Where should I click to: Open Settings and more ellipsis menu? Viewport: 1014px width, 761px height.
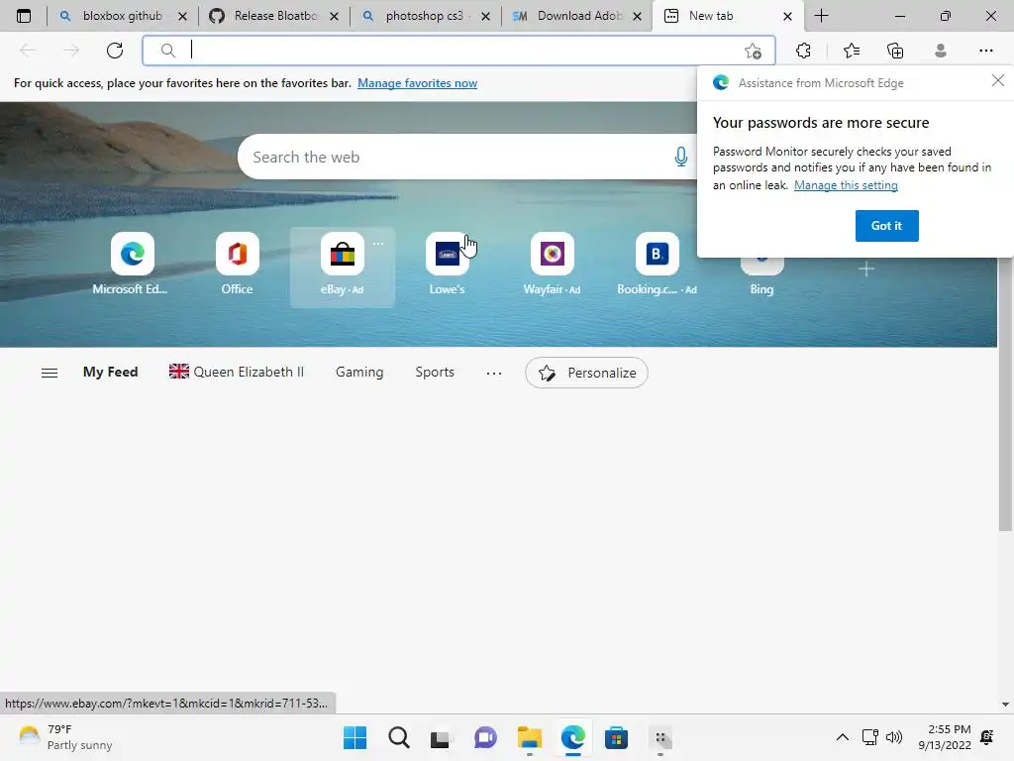coord(985,51)
